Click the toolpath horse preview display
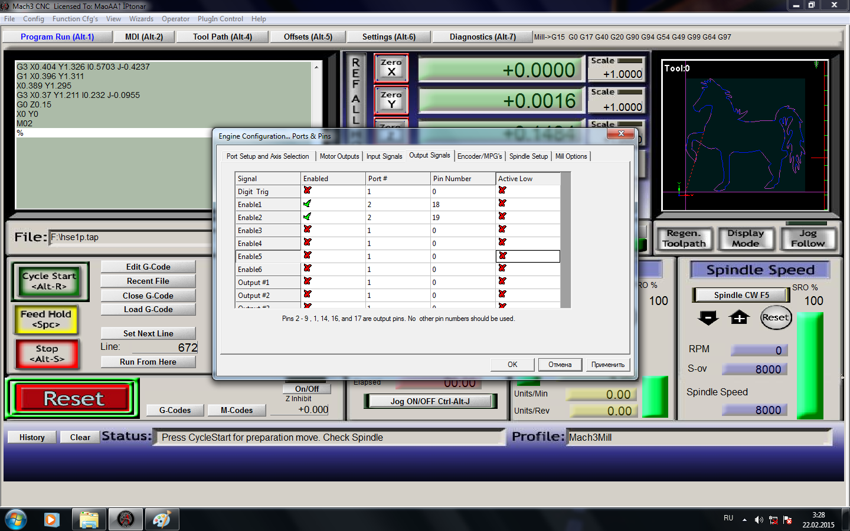The height and width of the screenshot is (531, 850). (x=745, y=135)
